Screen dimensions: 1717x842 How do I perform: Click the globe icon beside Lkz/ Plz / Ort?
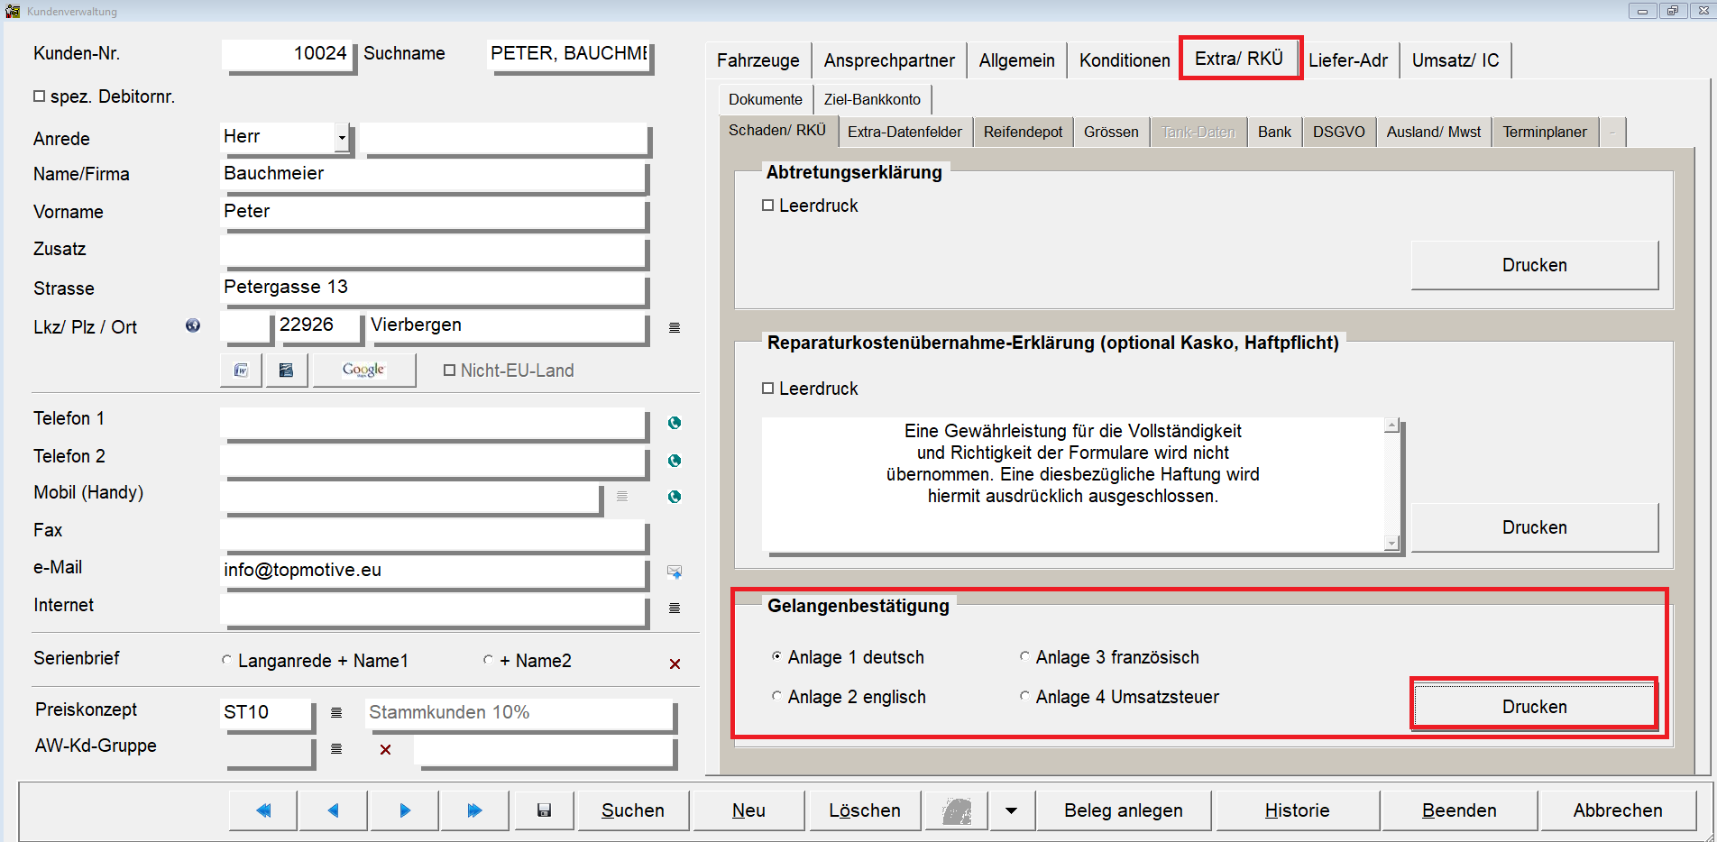click(x=193, y=326)
